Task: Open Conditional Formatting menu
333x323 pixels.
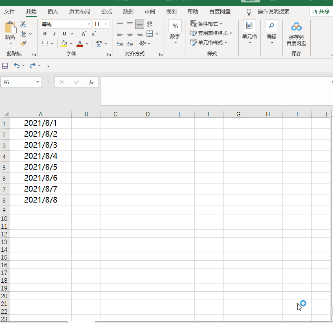Action: [x=206, y=24]
